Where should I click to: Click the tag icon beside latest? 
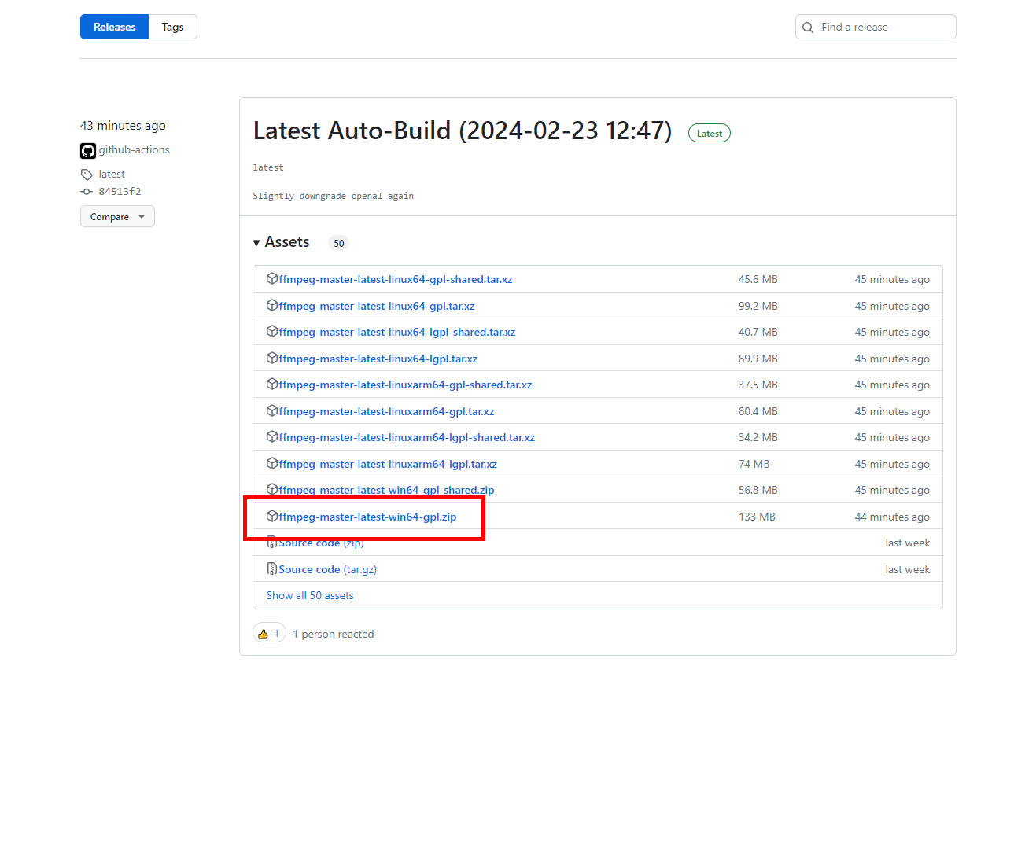[87, 175]
